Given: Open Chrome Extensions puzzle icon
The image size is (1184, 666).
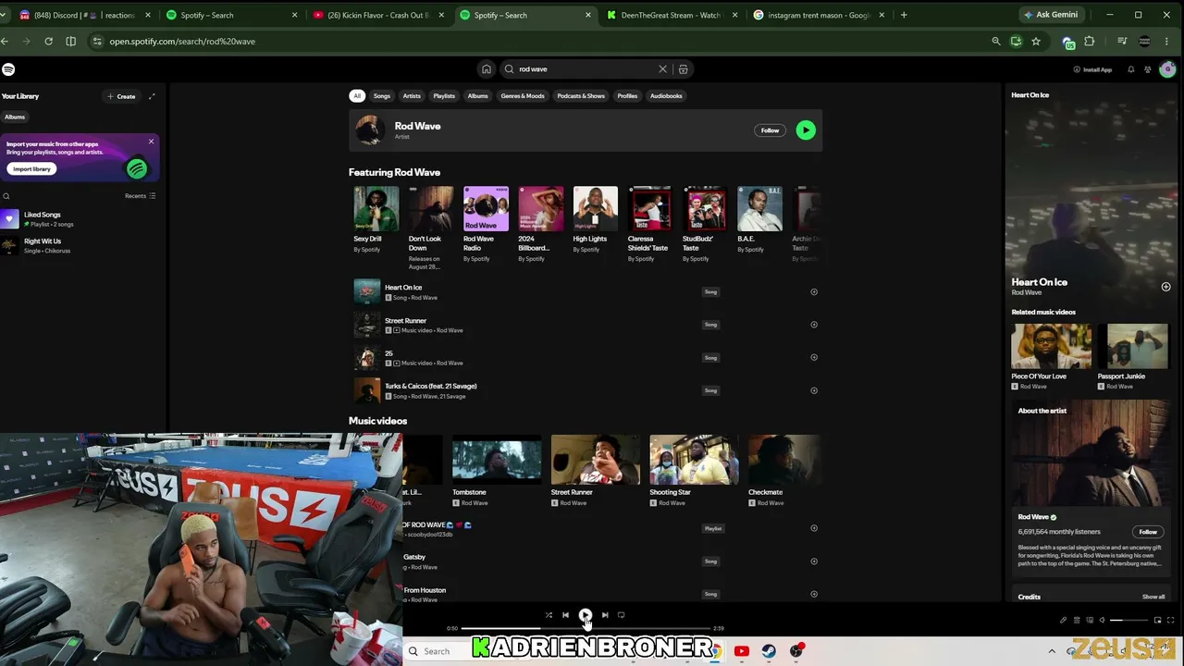Looking at the screenshot, I should (x=1089, y=42).
